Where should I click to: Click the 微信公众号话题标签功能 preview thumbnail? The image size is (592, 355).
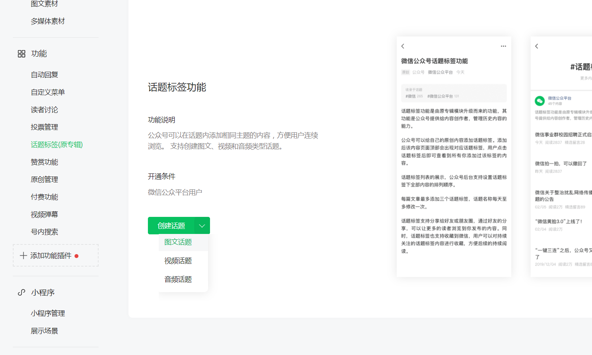click(x=454, y=157)
